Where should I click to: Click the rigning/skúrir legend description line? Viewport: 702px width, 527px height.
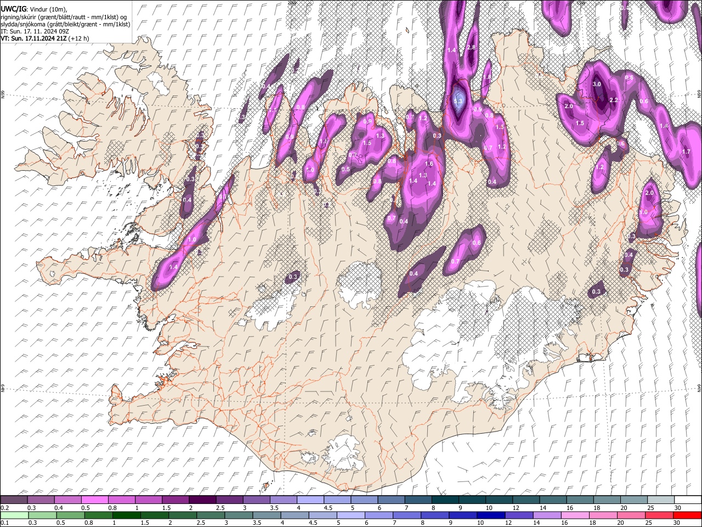click(x=64, y=17)
